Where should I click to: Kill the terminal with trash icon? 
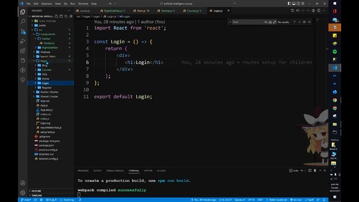315,171
